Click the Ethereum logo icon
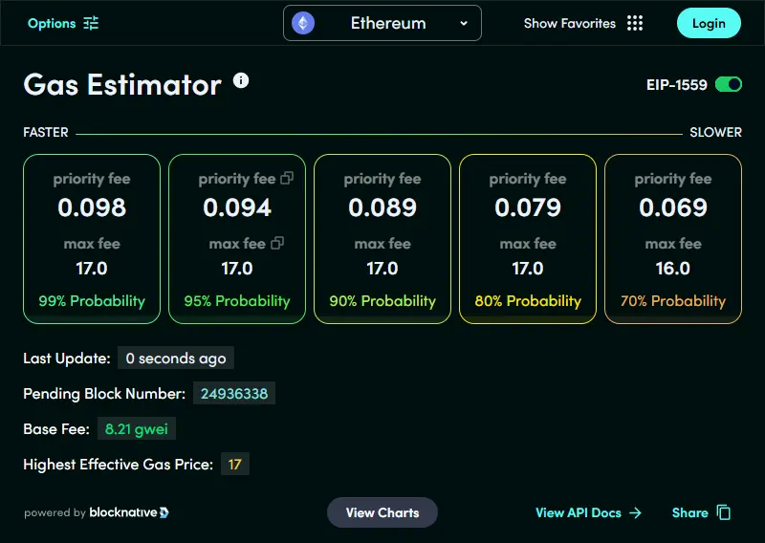 point(303,23)
